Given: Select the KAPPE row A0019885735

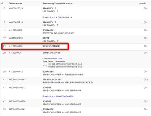Looking at the screenshot, I should [75, 40].
